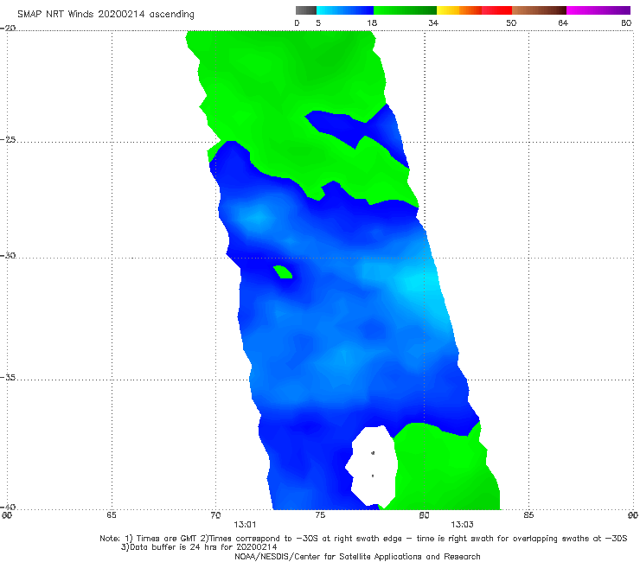This screenshot has width=640, height=562.
Task: Click the latitude axis label '-20'
Action: [8, 28]
